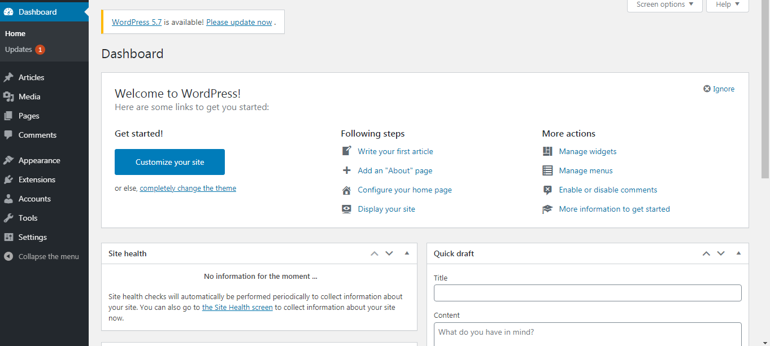The height and width of the screenshot is (346, 770).
Task: Move Site health panel up
Action: [x=374, y=253]
